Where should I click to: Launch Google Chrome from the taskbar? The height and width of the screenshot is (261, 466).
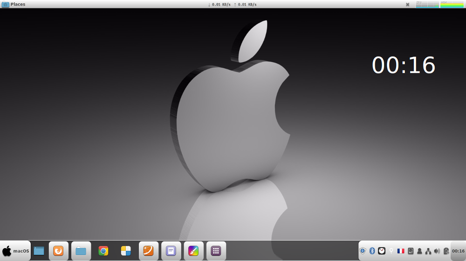point(103,251)
